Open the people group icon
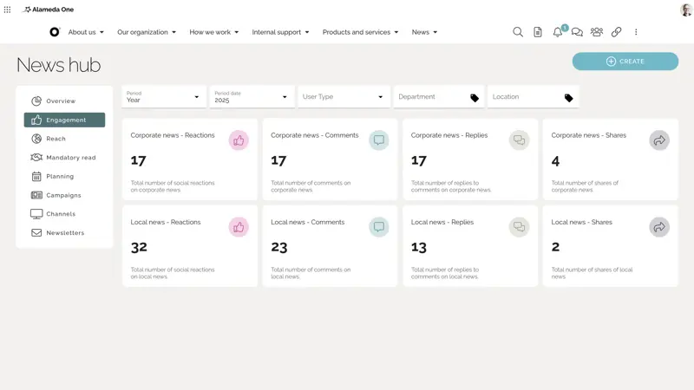 [x=597, y=32]
